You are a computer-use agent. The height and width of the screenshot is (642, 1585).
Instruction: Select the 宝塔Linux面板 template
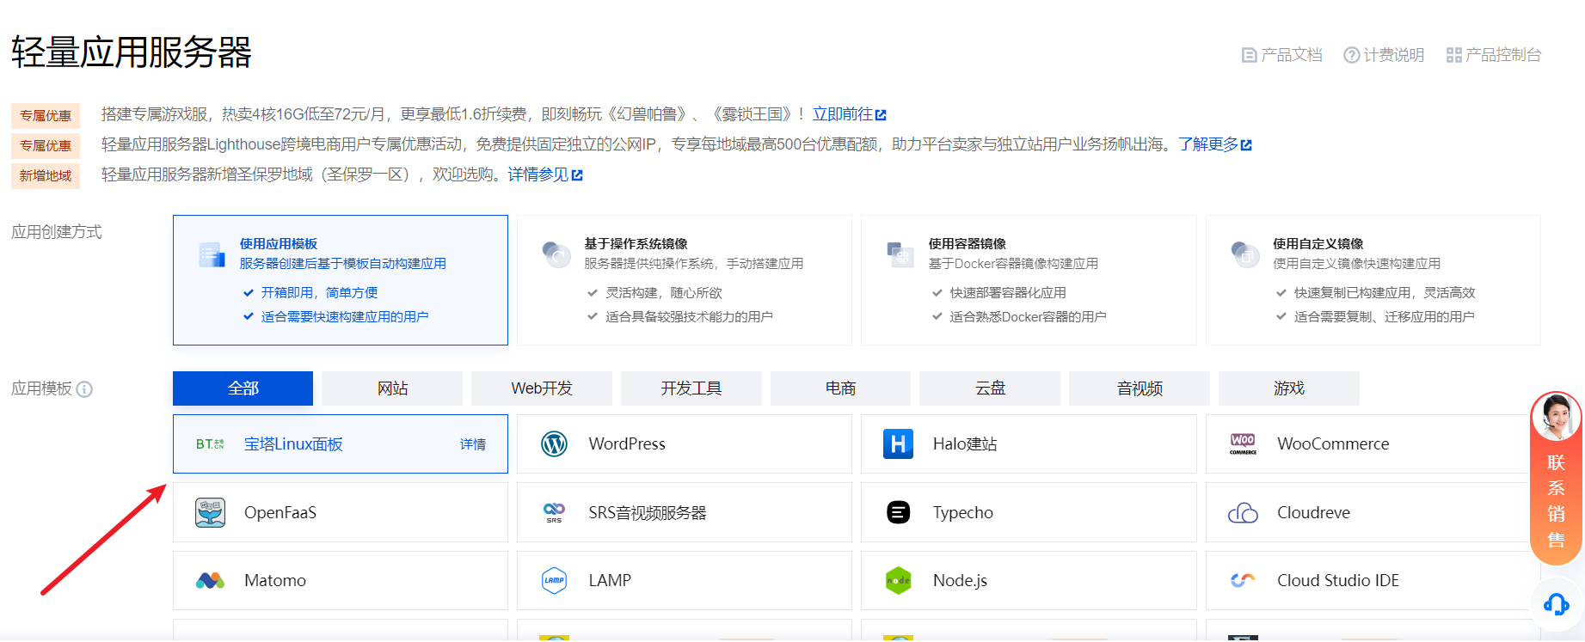coord(341,444)
